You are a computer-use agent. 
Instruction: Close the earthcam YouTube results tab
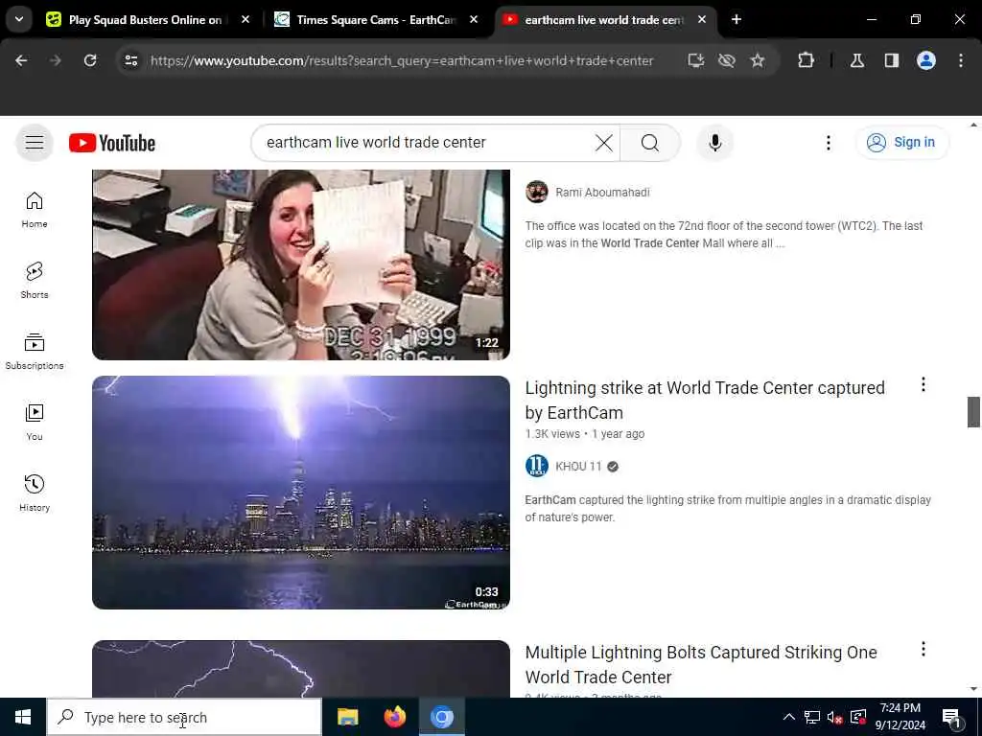pyautogui.click(x=702, y=20)
